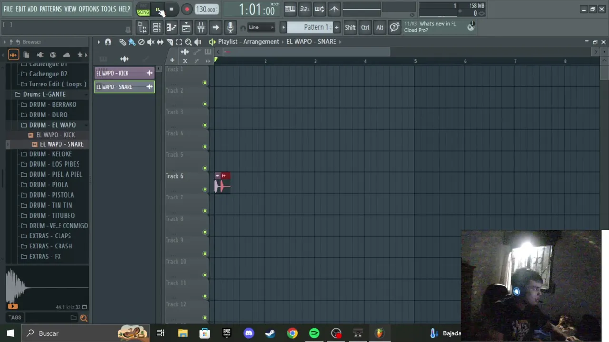Toggle loop recording icon

point(320,9)
